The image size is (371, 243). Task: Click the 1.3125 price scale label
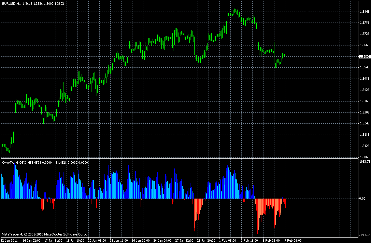(365, 146)
